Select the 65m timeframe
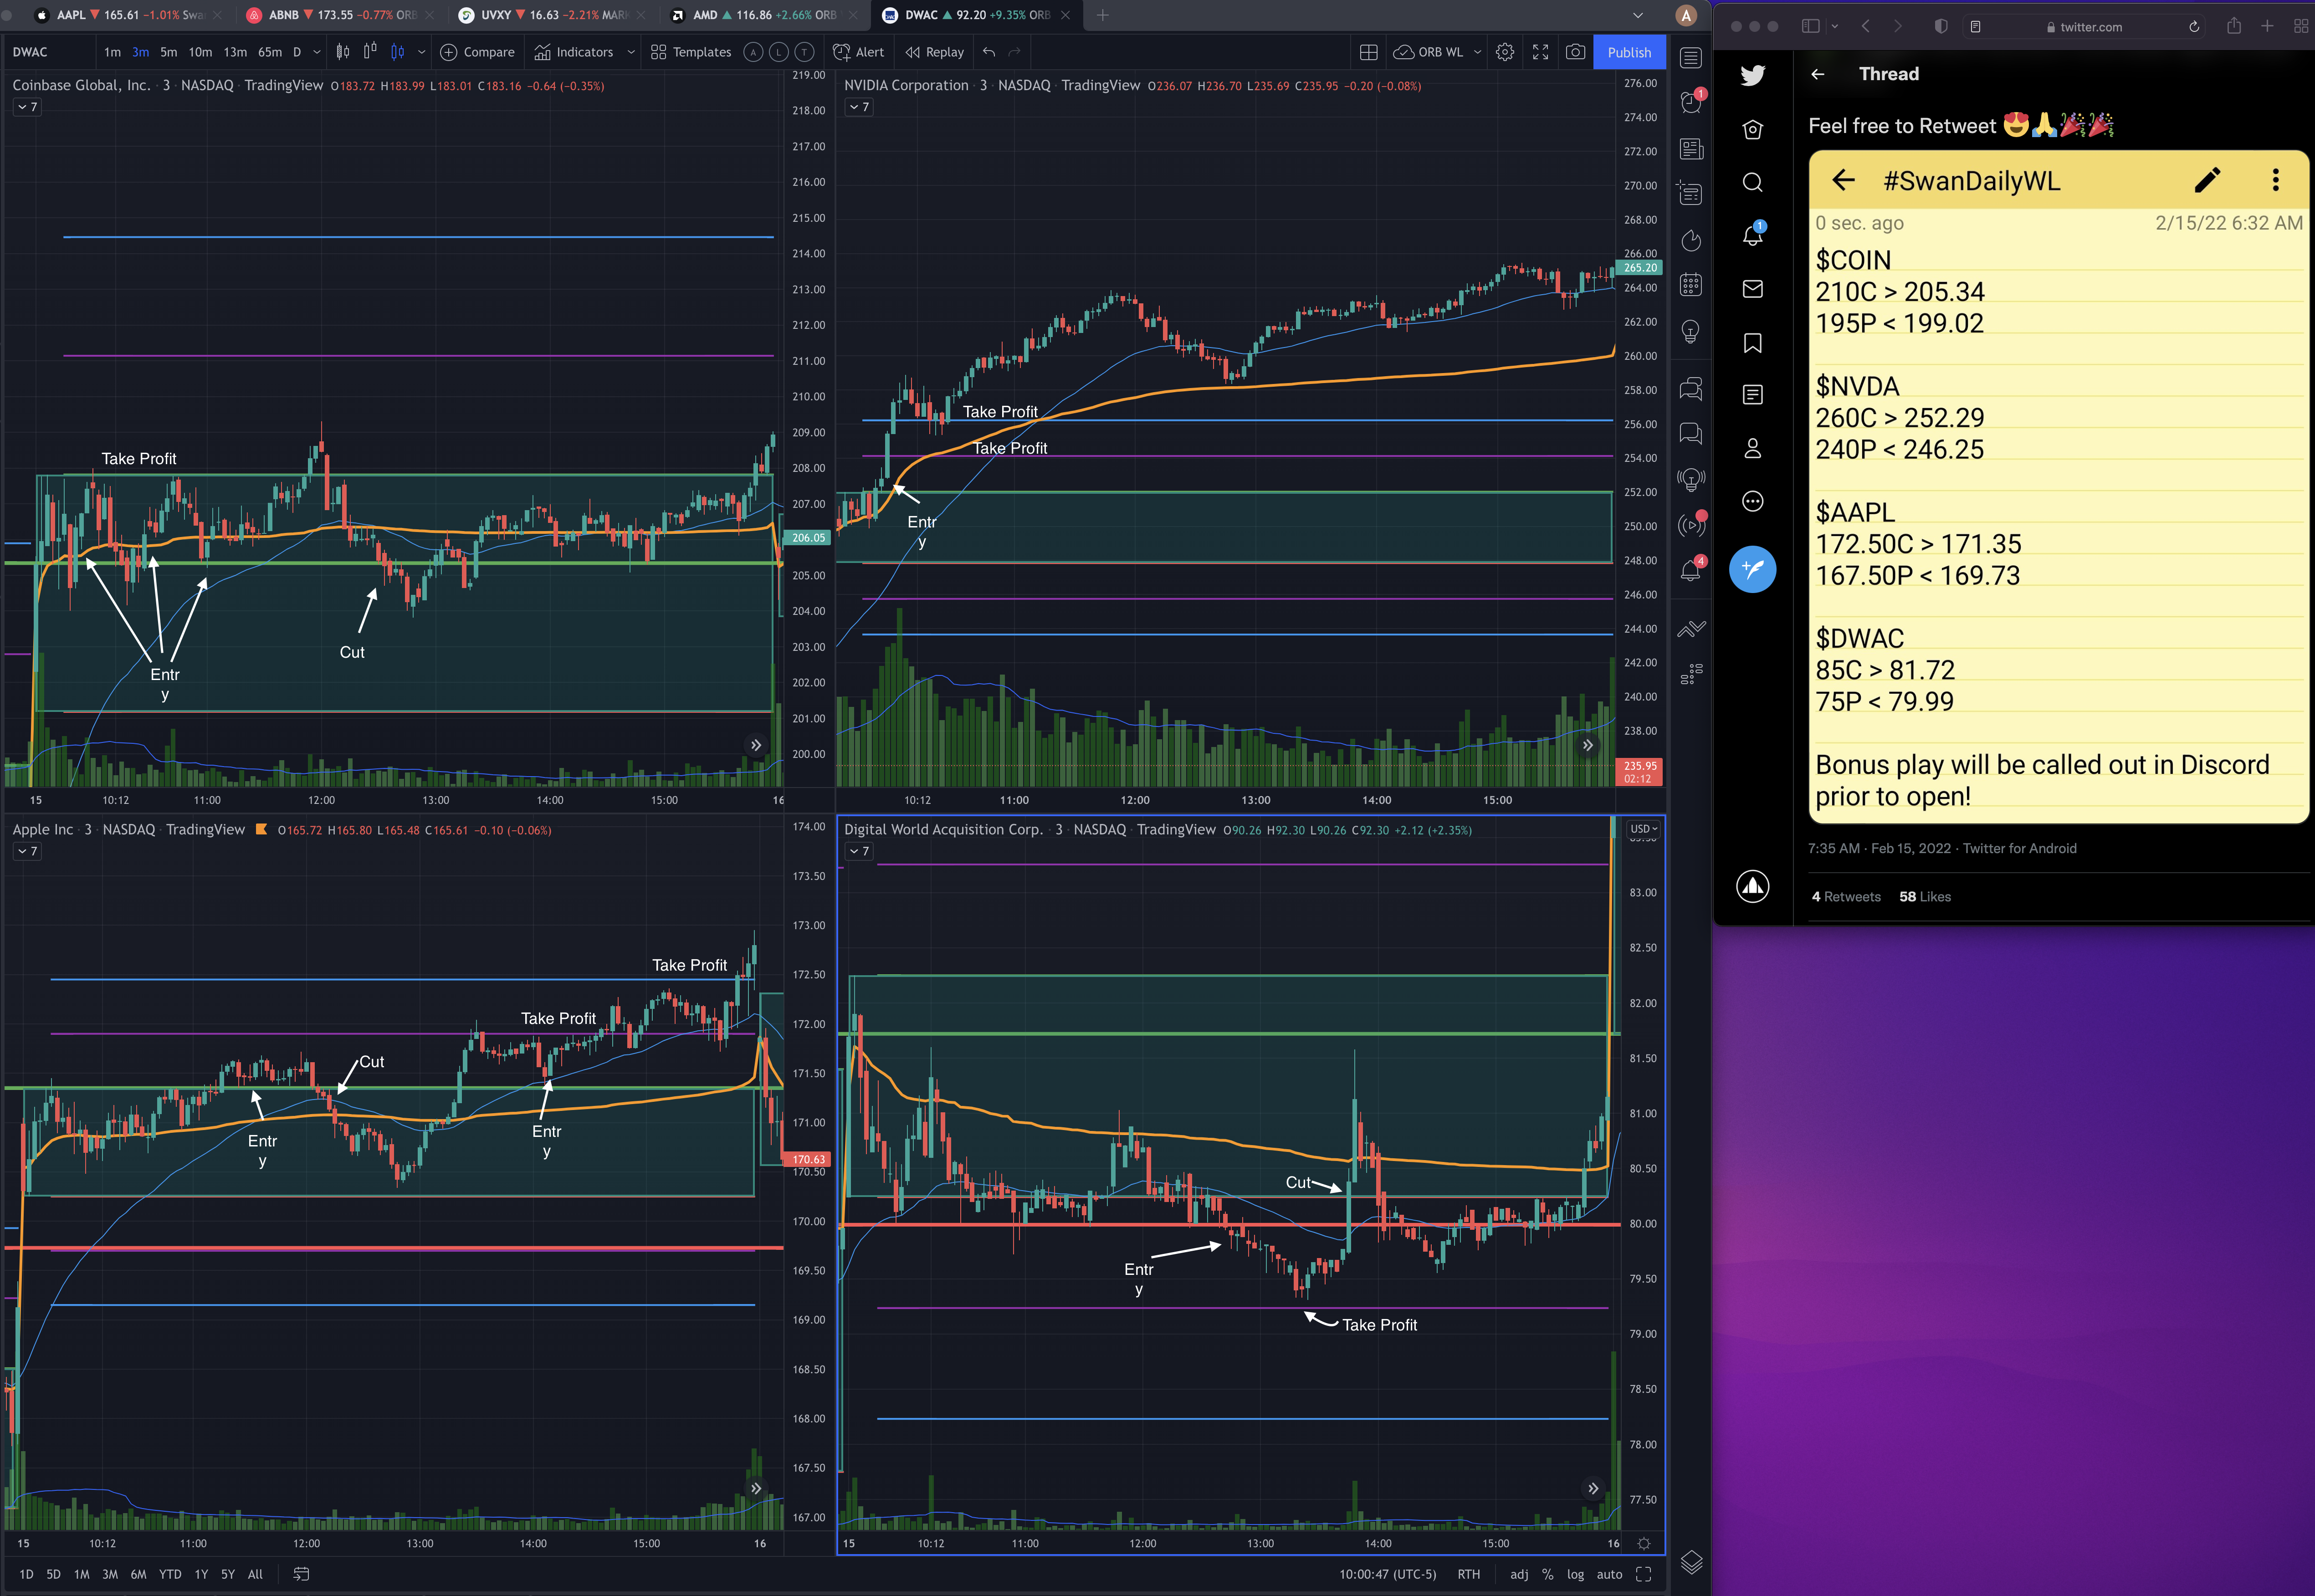 pos(269,52)
